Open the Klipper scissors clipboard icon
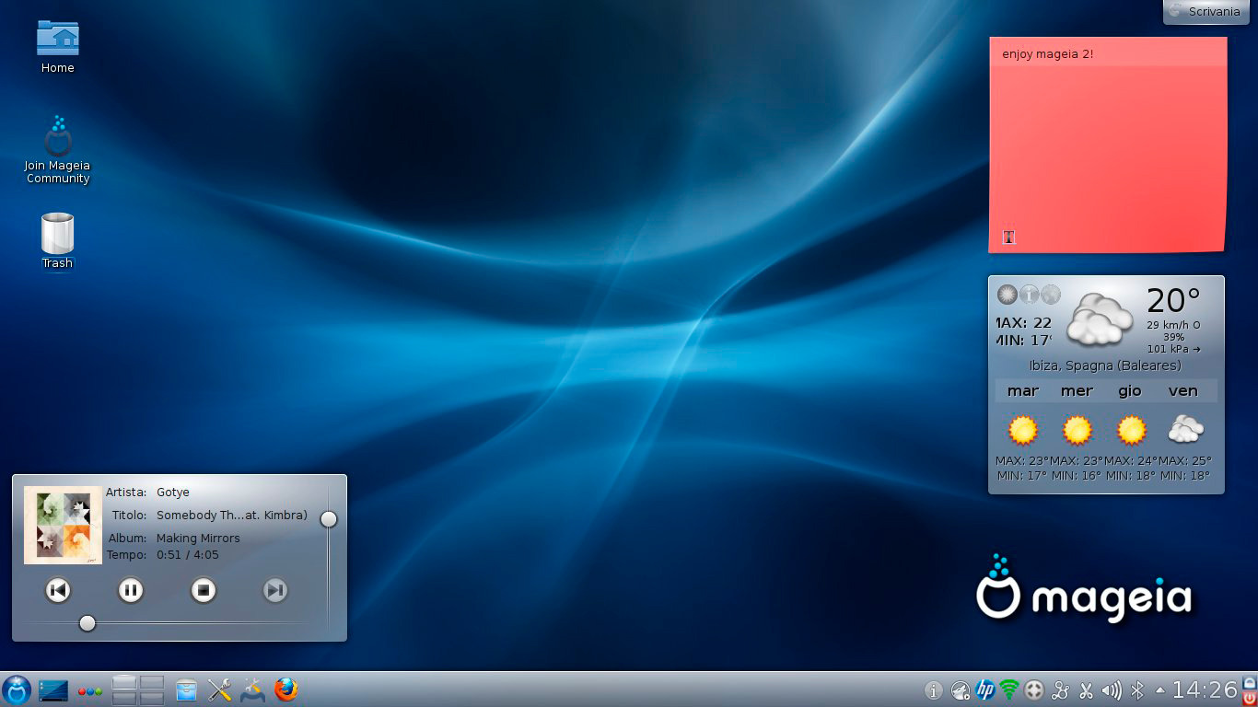1258x707 pixels. point(1086,690)
